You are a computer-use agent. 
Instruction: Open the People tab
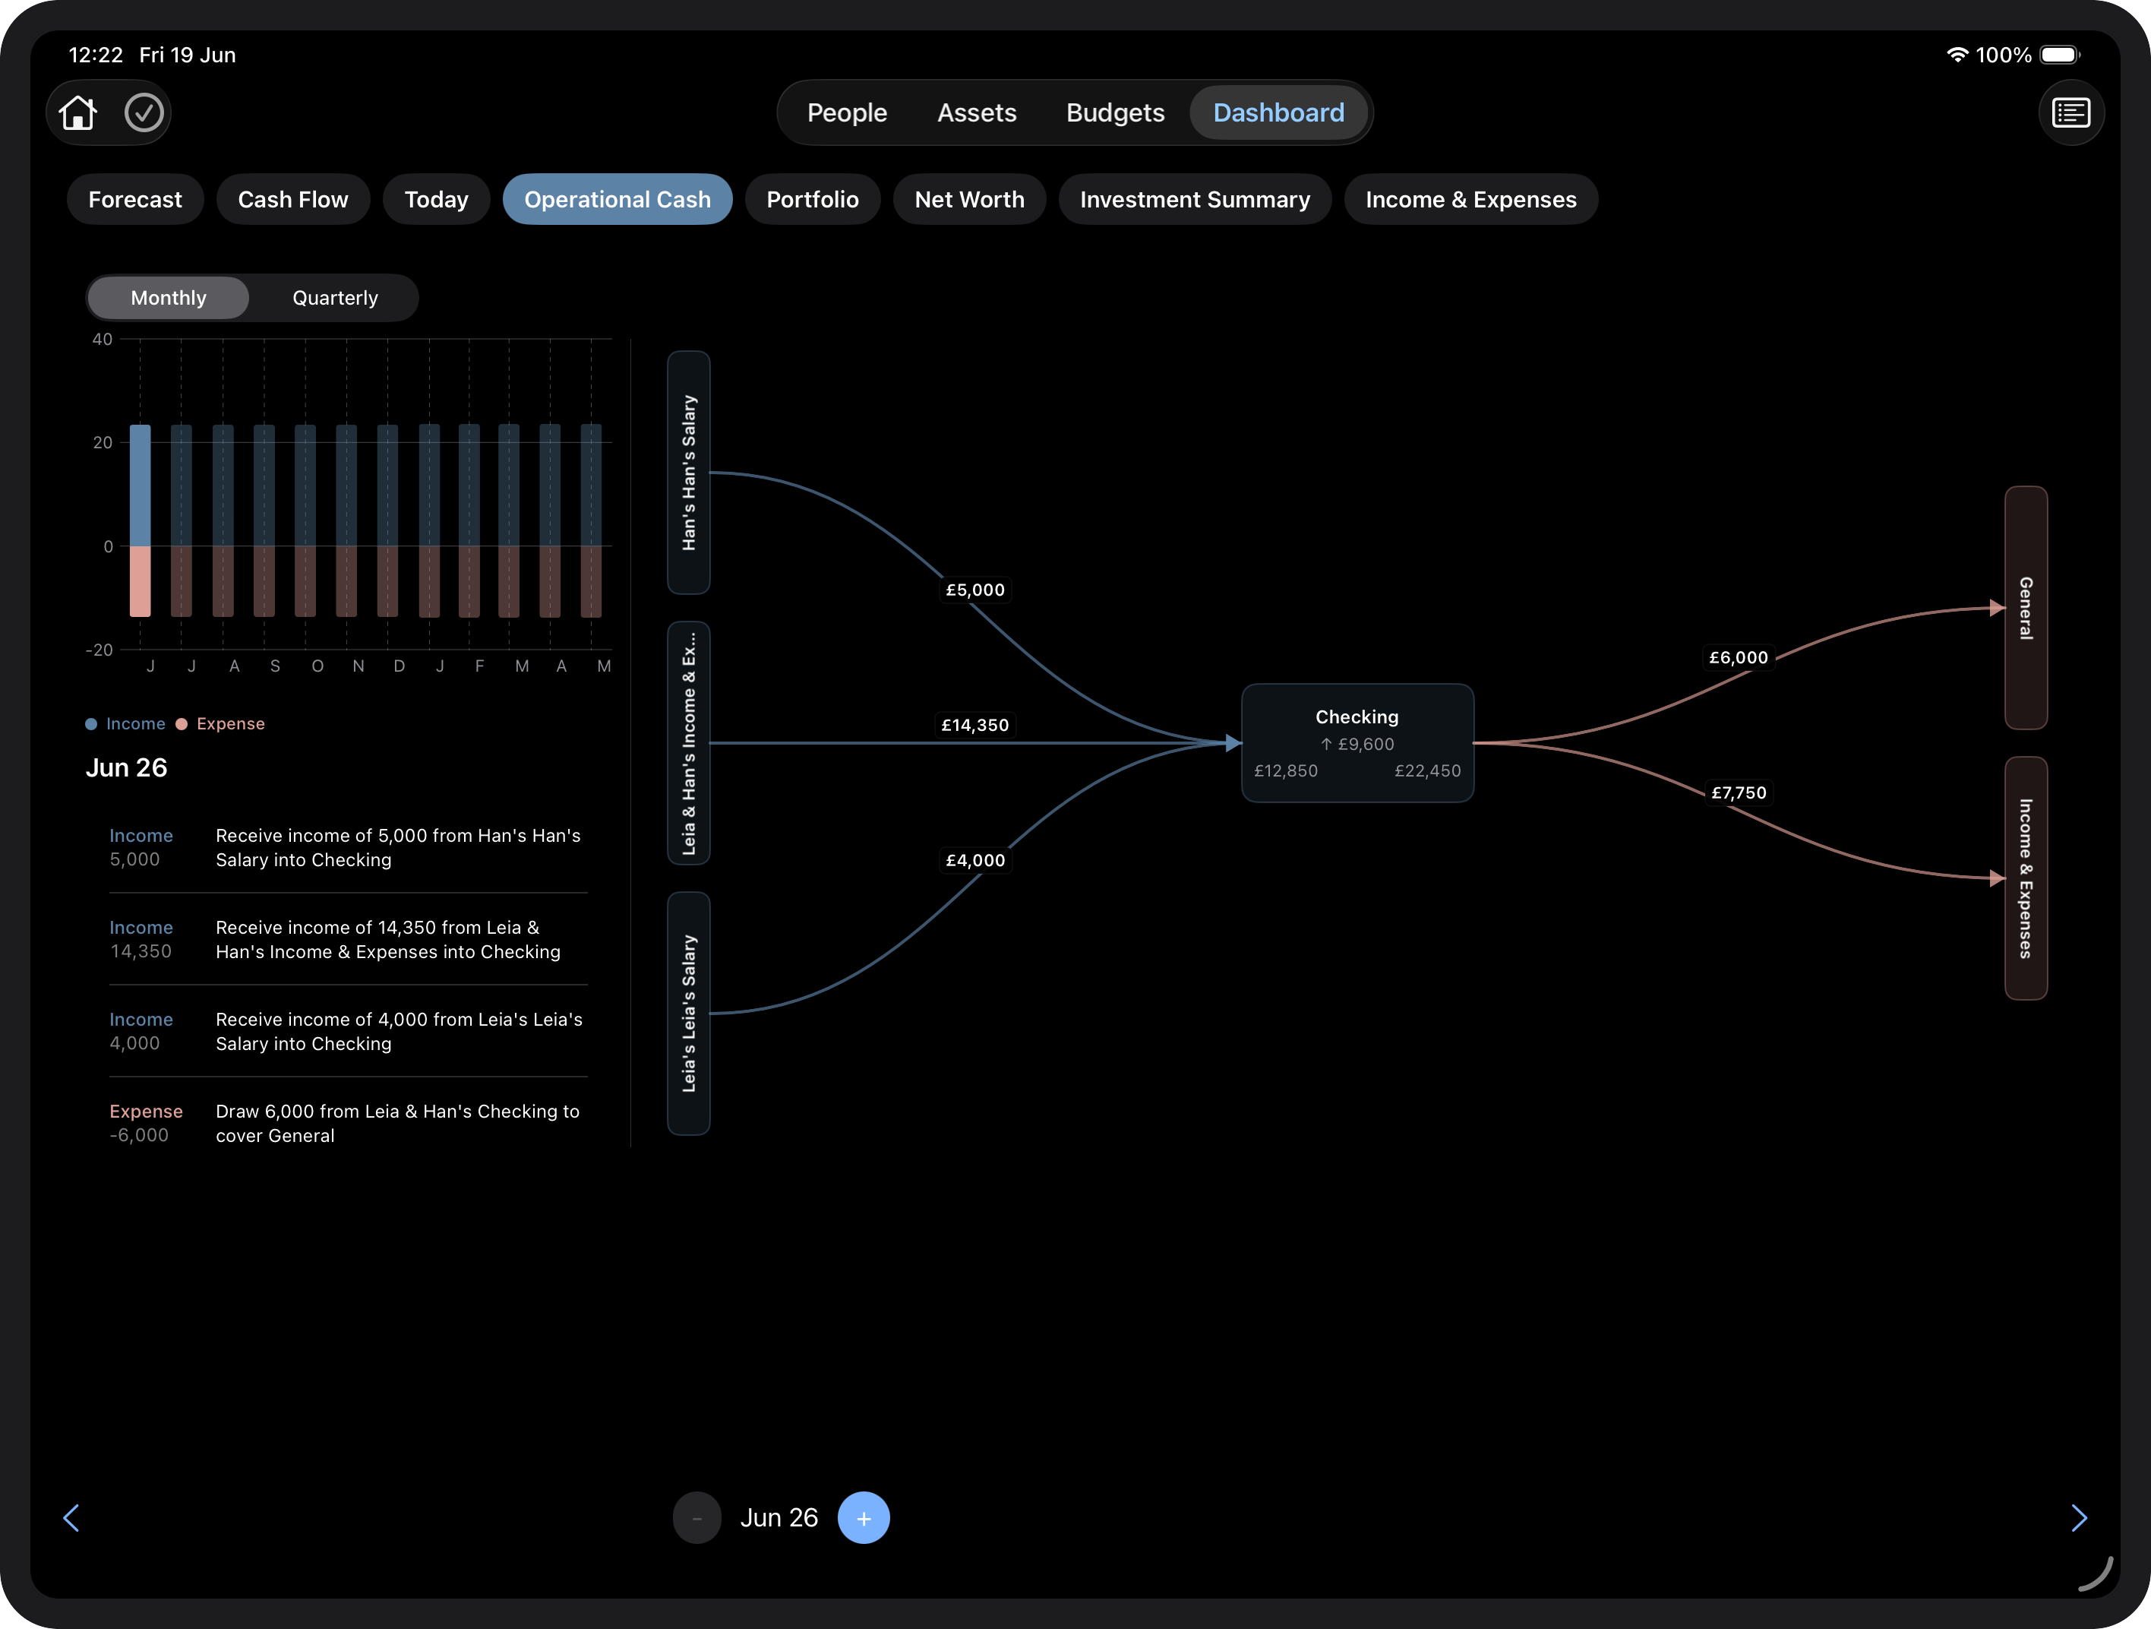[847, 112]
